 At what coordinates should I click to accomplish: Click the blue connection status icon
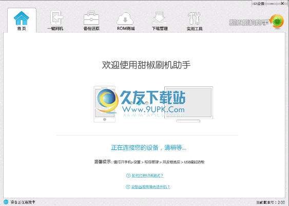(6, 202)
